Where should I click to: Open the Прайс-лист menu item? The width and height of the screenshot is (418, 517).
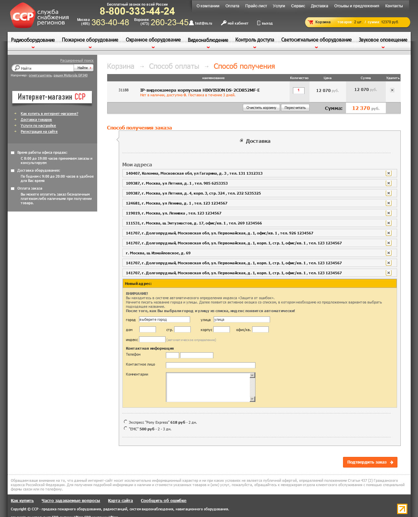tap(256, 6)
